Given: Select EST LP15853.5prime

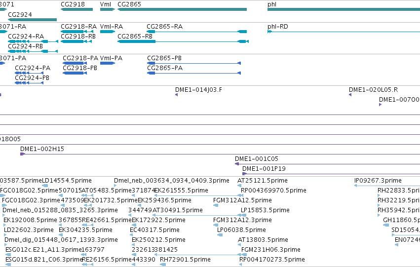Looking at the screenshot, I should click(265, 210).
